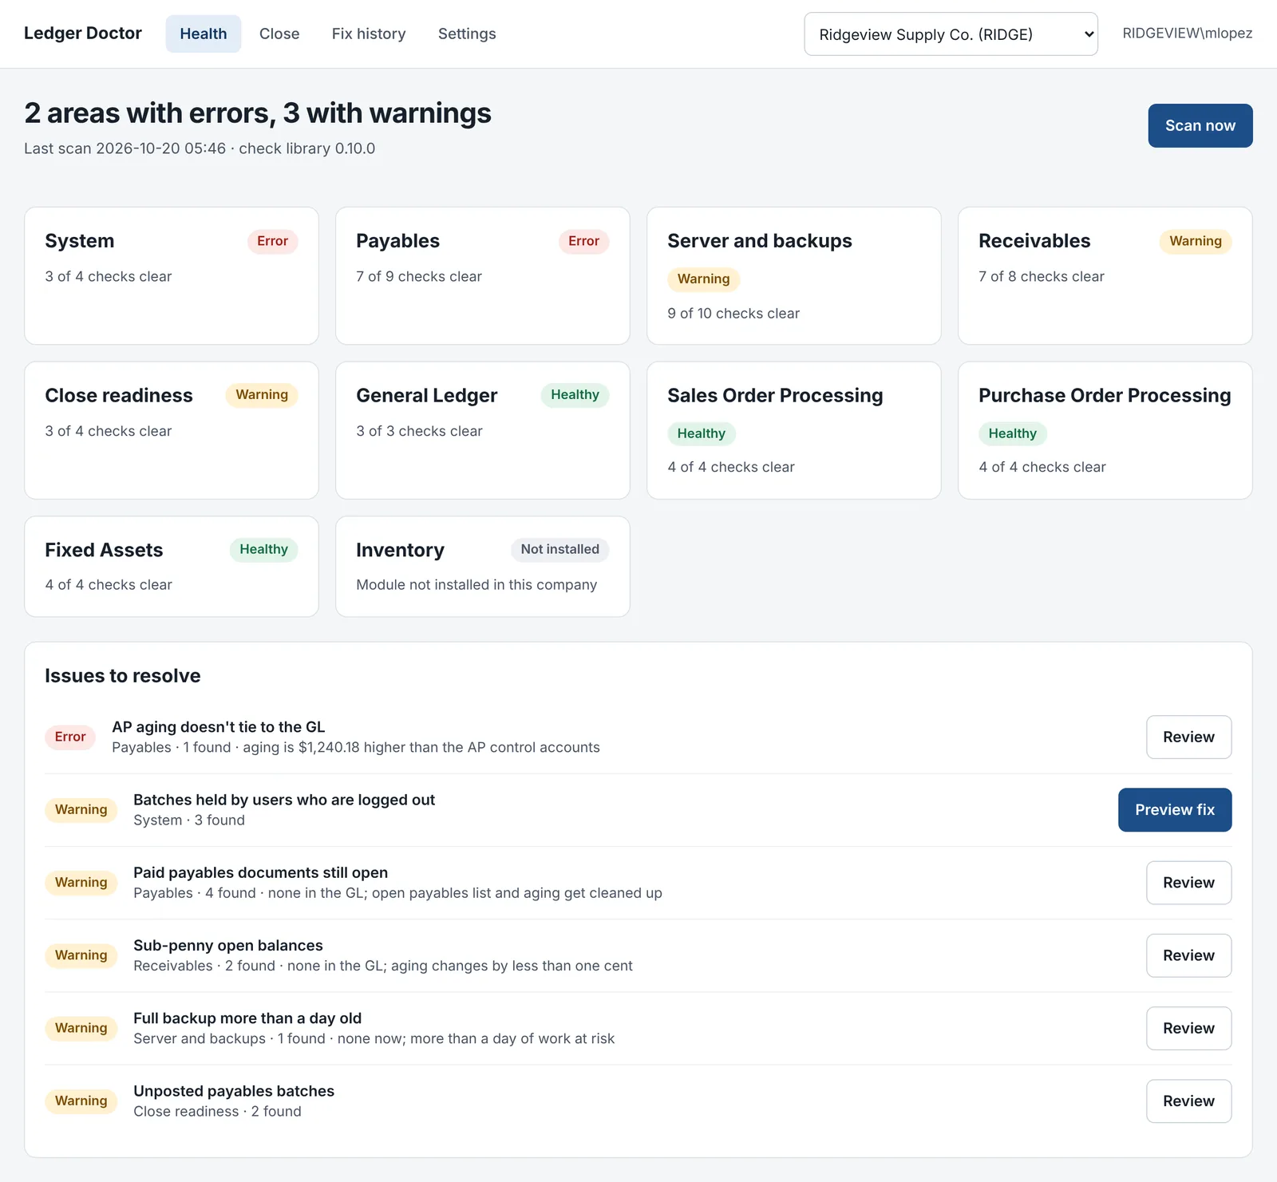Click the "2 areas with errors, 3 with warnings" heading
1277x1182 pixels.
tap(258, 113)
